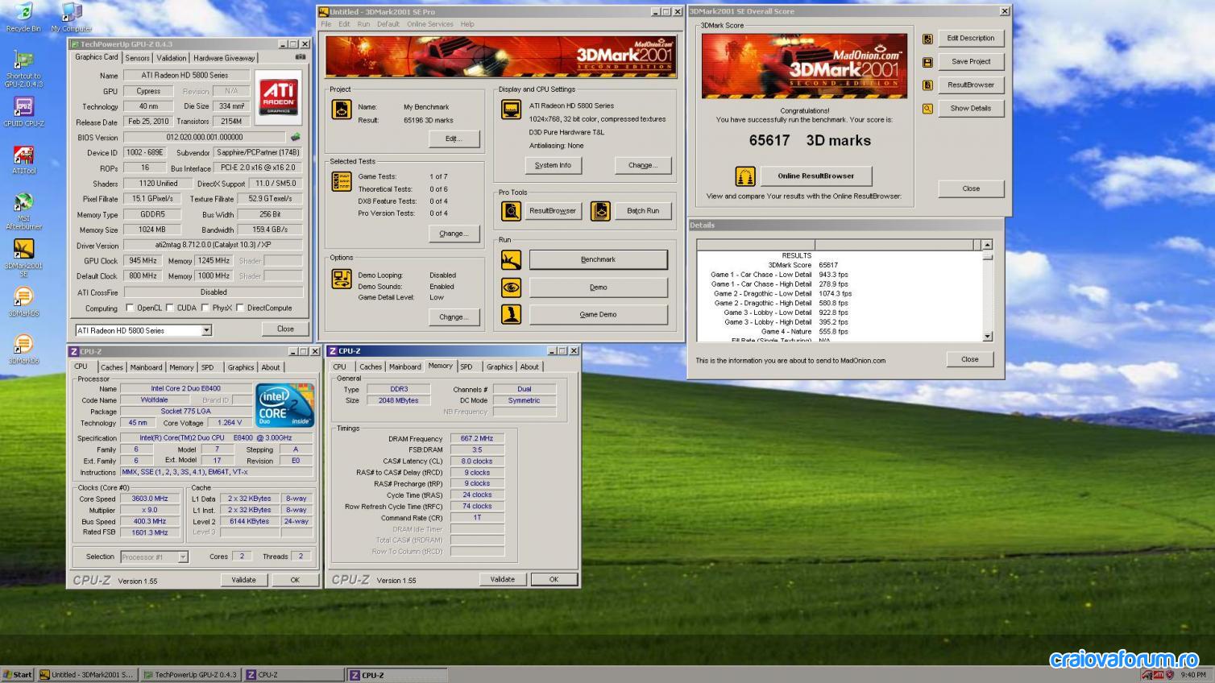Click Change... in Selected Tests section

tap(454, 234)
